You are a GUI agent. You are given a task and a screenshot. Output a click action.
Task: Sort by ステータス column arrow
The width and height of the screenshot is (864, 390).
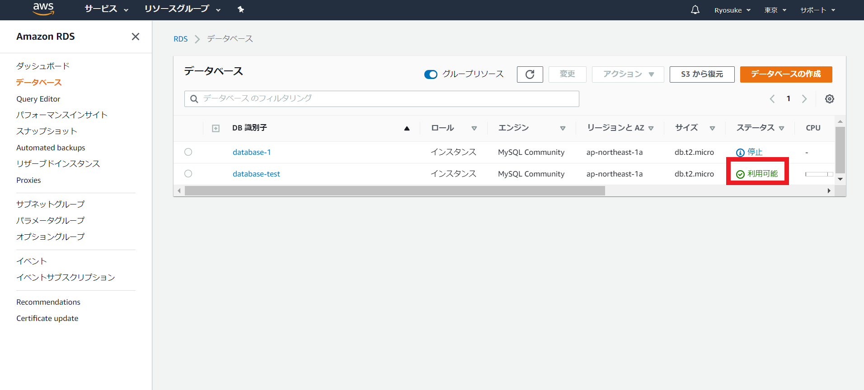click(781, 129)
